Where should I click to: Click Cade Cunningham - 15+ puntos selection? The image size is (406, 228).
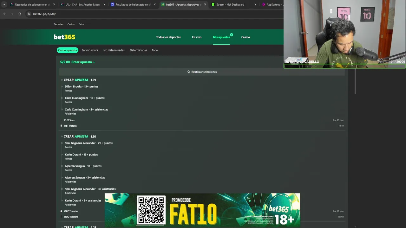pyautogui.click(x=85, y=98)
